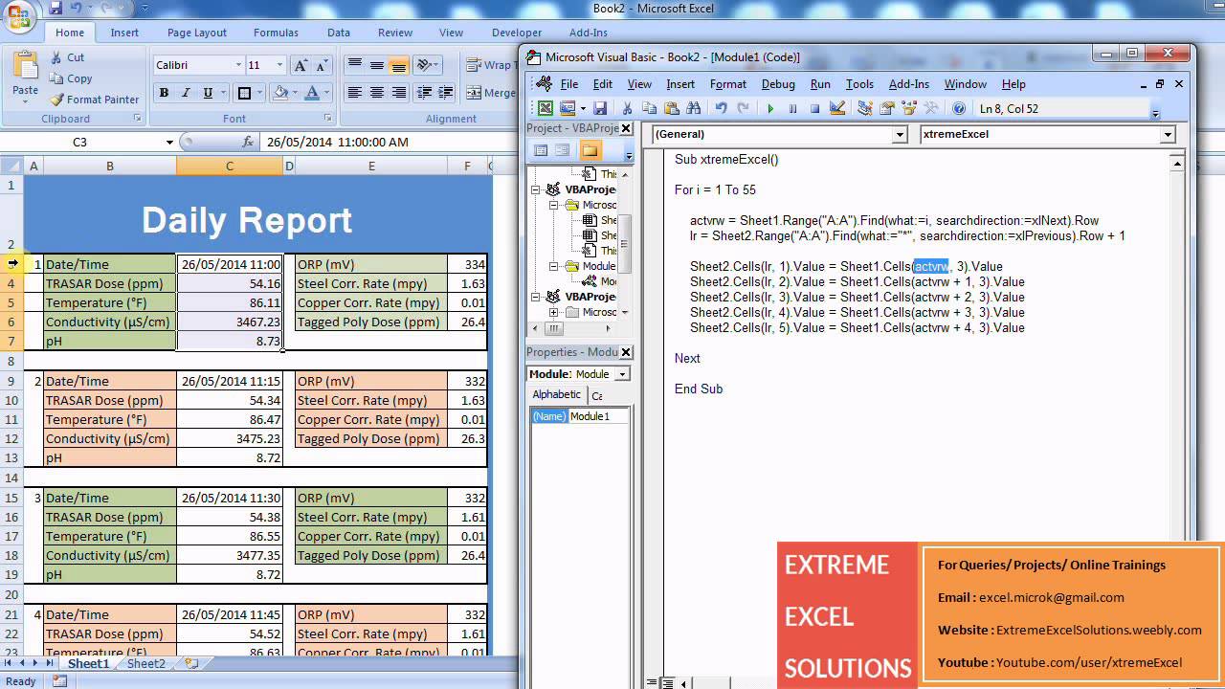
Task: Open the Calibri font name dropdown
Action: (238, 66)
